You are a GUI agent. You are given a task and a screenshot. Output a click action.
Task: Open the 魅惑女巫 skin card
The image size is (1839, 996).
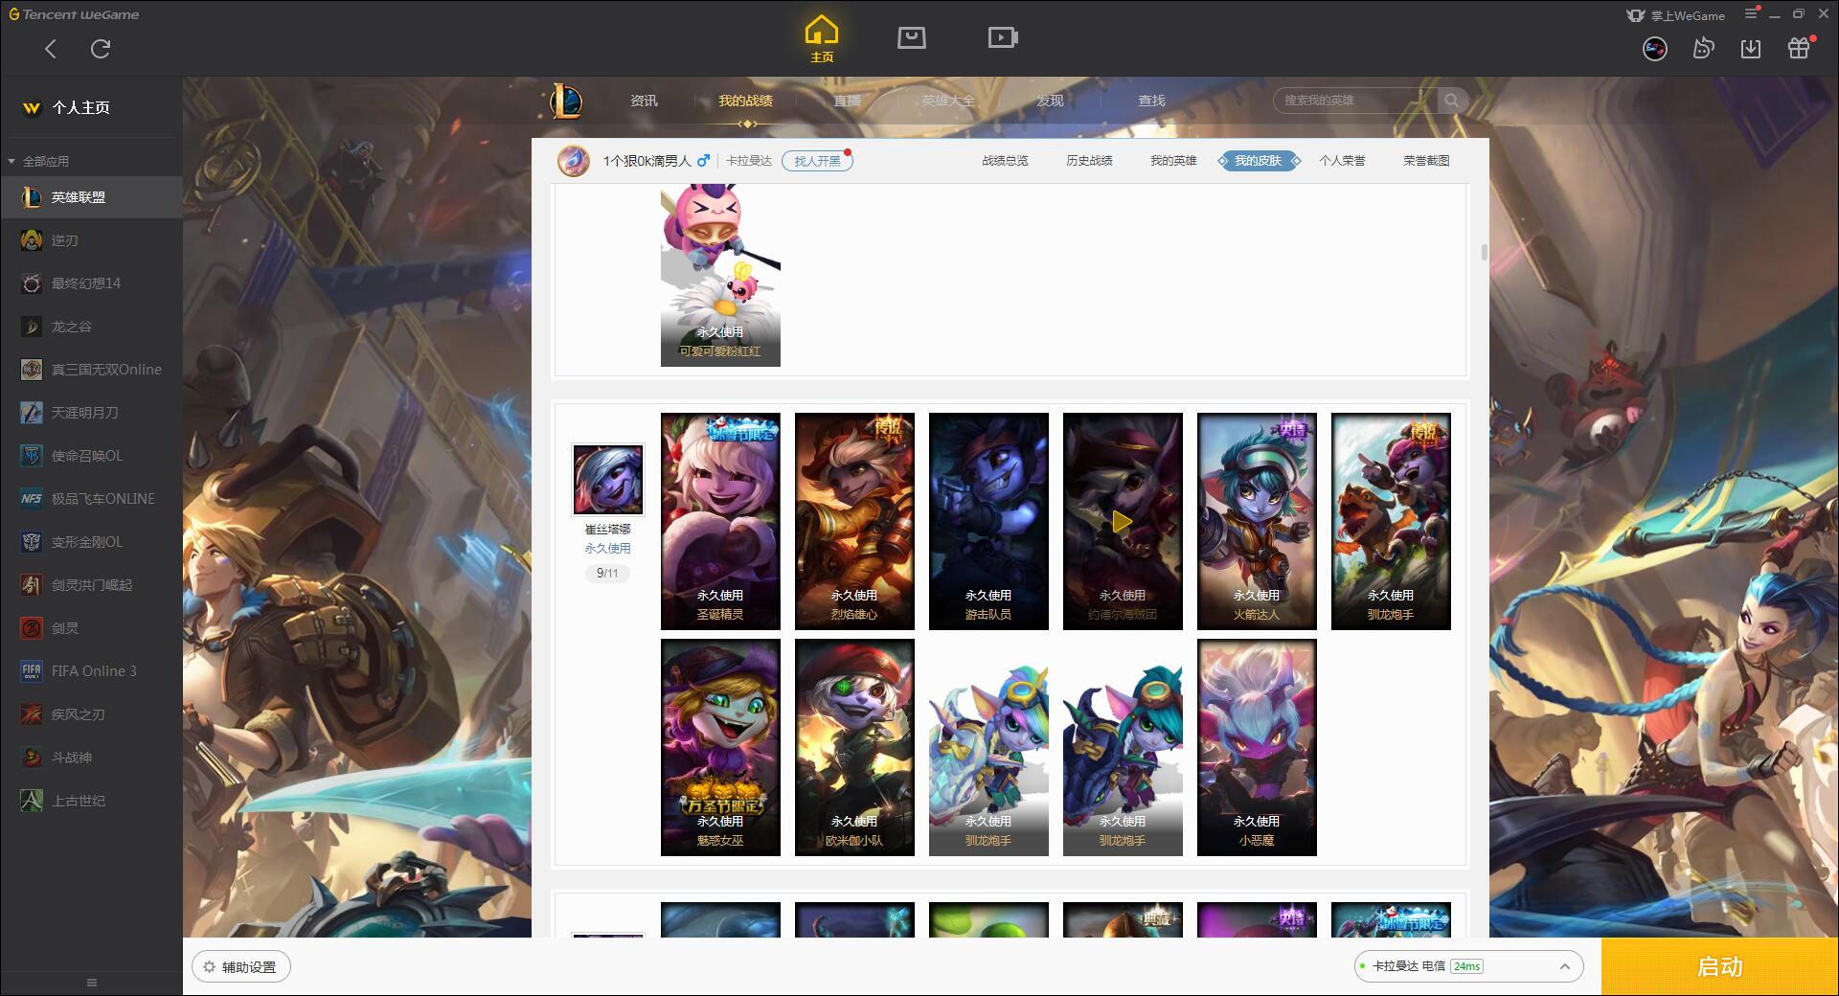coord(720,747)
